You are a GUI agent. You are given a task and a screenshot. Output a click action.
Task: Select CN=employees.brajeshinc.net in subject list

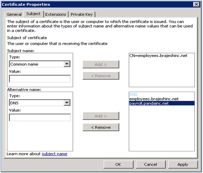[x=158, y=56]
